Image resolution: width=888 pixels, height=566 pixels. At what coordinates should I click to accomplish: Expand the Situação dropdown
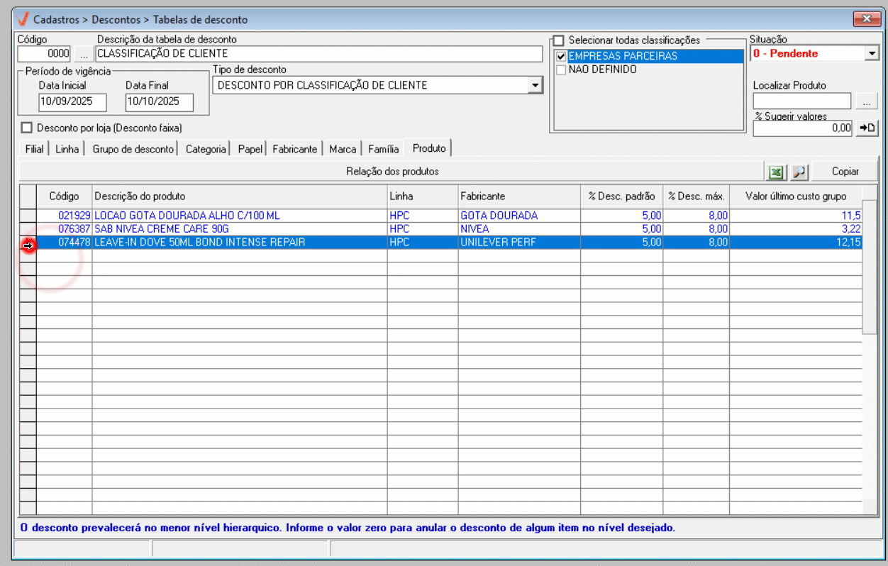(872, 54)
